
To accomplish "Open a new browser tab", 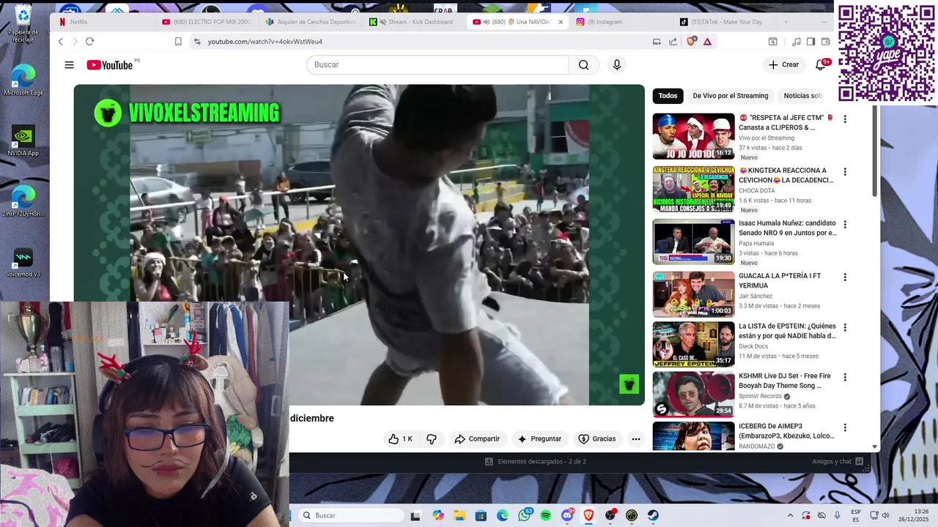I will pos(786,22).
